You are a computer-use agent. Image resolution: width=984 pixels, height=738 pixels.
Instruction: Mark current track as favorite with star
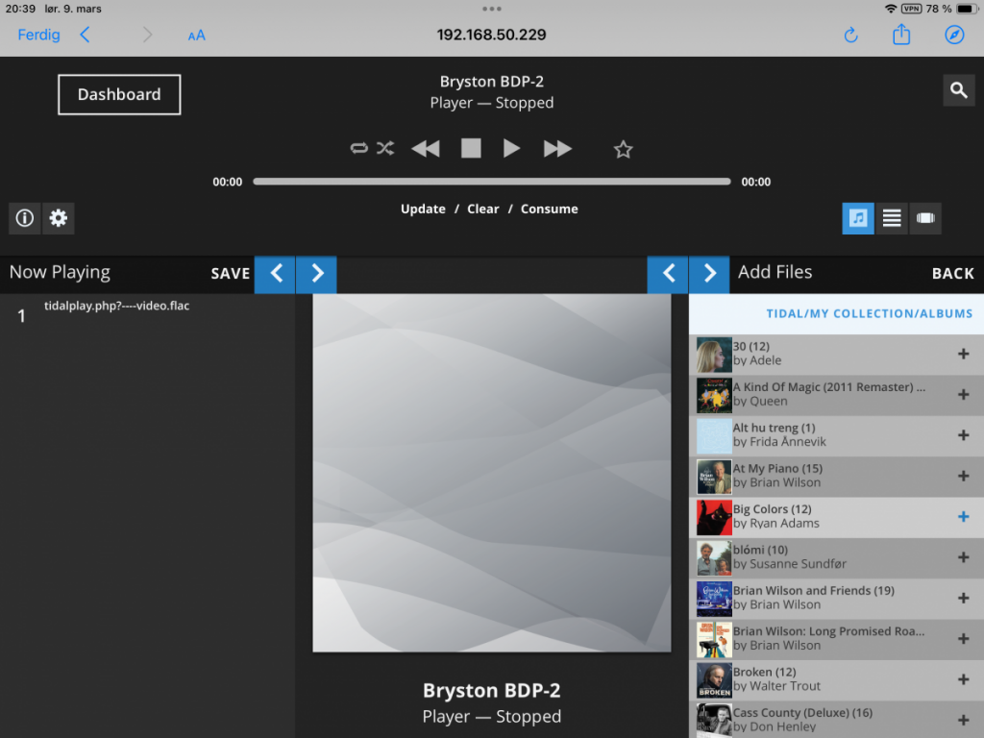point(623,149)
